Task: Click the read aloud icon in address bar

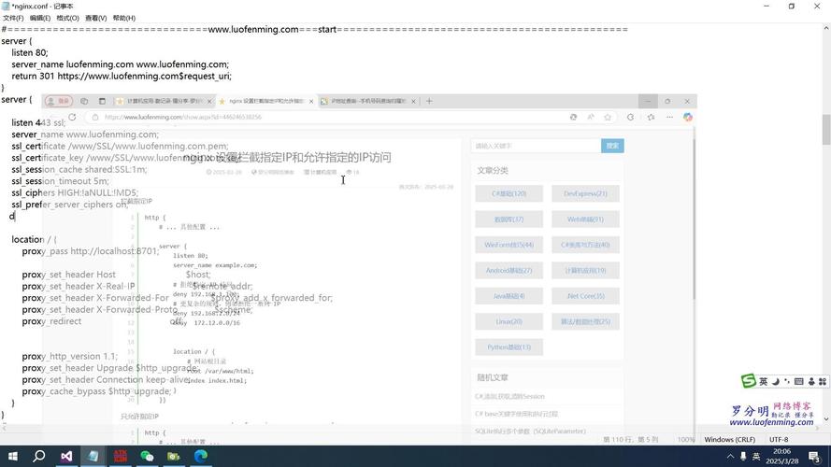Action: pos(591,117)
